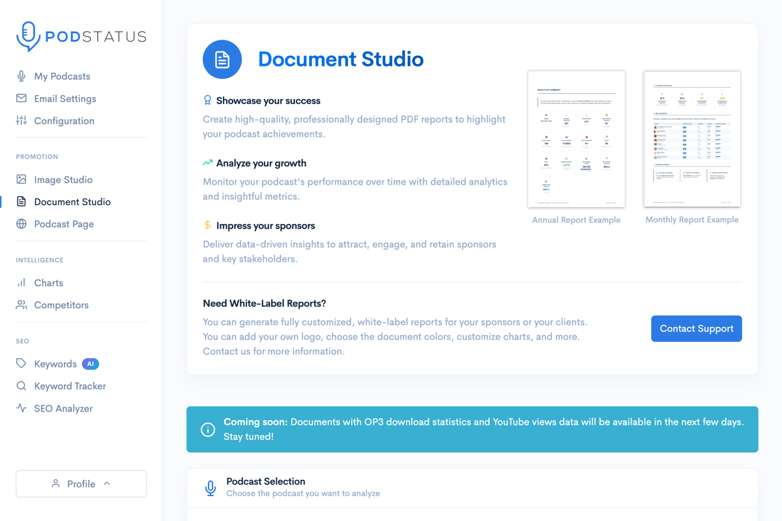Open the Profile panel
Image resolution: width=782 pixels, height=521 pixels.
(x=81, y=484)
